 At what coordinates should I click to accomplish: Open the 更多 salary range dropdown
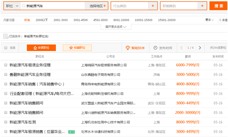(x=209, y=20)
